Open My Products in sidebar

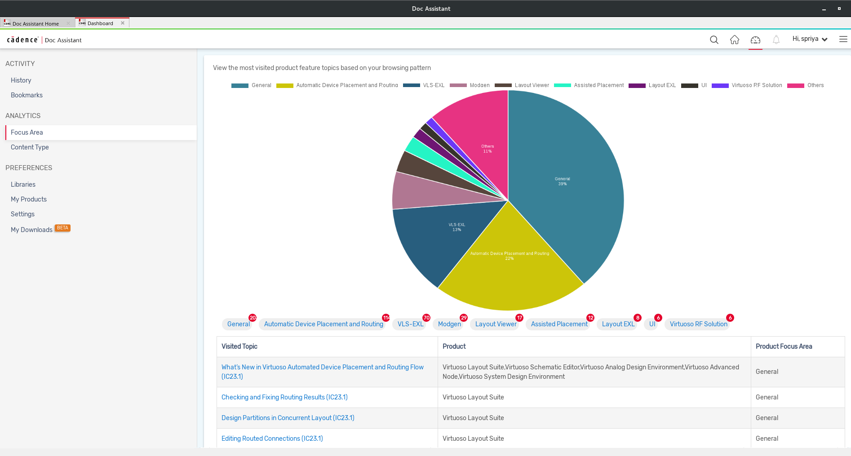tap(29, 199)
